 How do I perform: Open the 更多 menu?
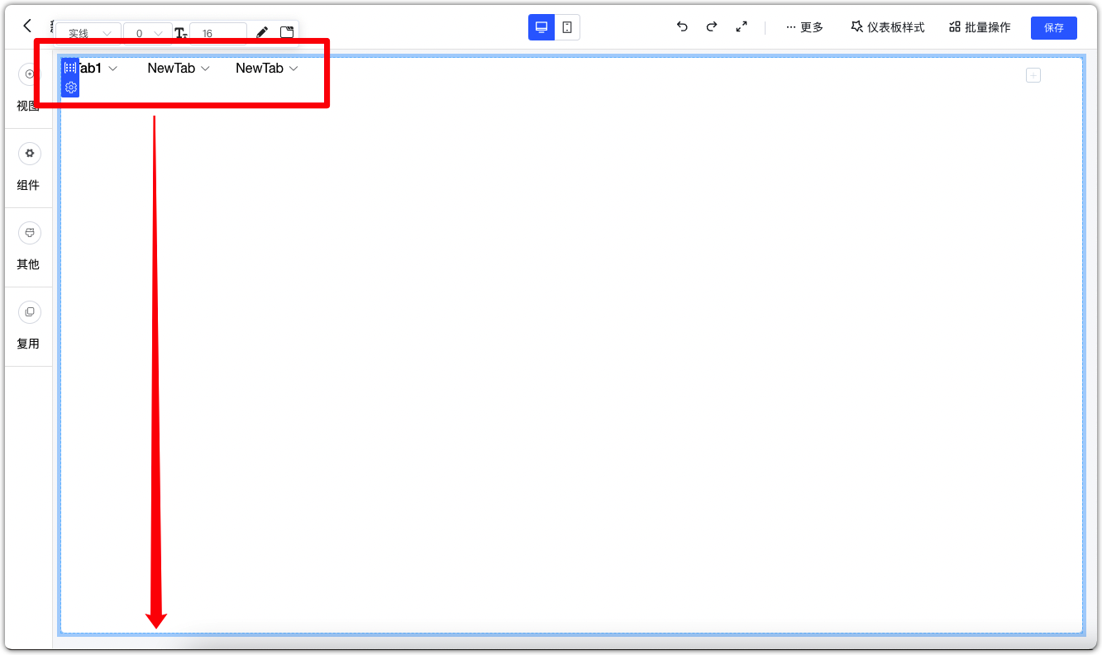click(x=804, y=27)
